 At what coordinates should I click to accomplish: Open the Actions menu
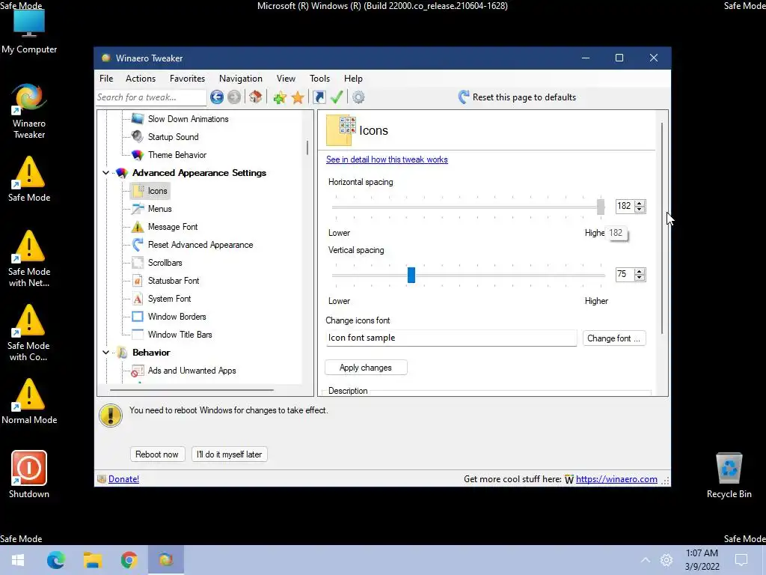140,78
